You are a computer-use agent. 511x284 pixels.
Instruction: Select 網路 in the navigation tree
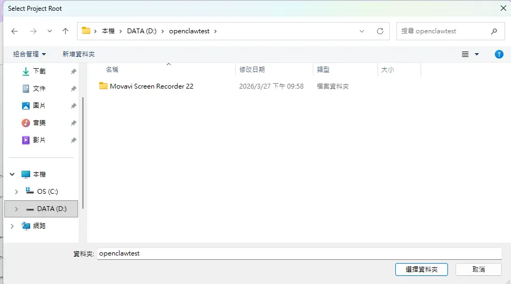(x=39, y=226)
